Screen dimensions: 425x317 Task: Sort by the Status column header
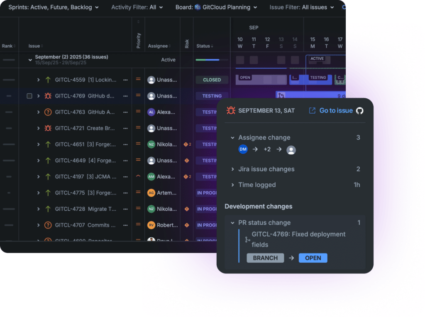tap(205, 46)
